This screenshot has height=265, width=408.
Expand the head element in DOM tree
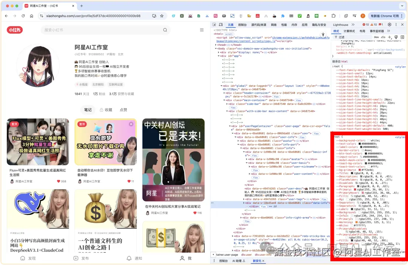point(216,45)
